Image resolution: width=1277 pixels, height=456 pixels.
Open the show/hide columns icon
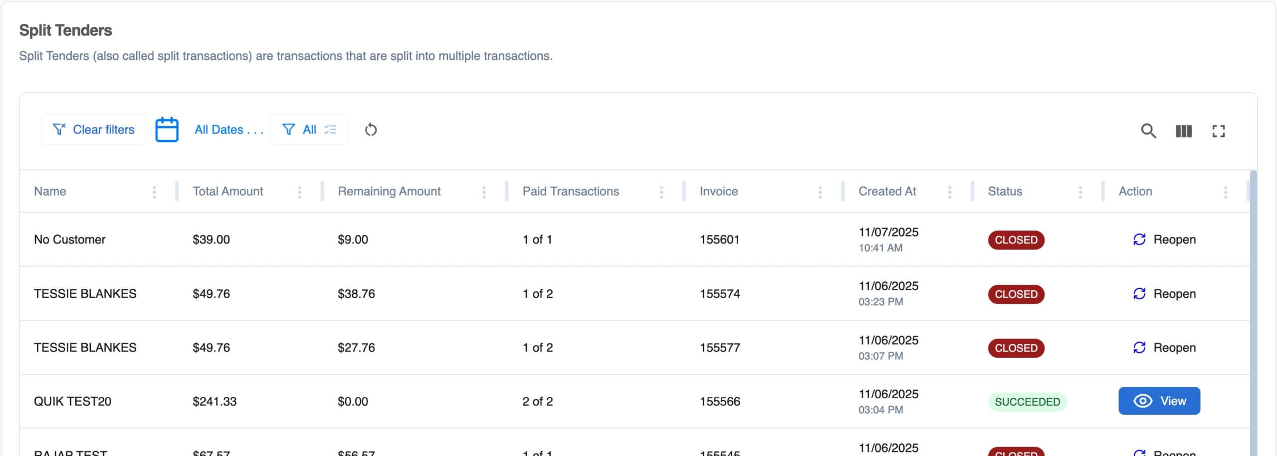pyautogui.click(x=1183, y=131)
